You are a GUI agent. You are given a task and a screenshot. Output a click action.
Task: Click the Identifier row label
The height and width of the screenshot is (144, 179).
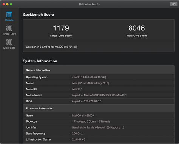[x=31, y=127]
